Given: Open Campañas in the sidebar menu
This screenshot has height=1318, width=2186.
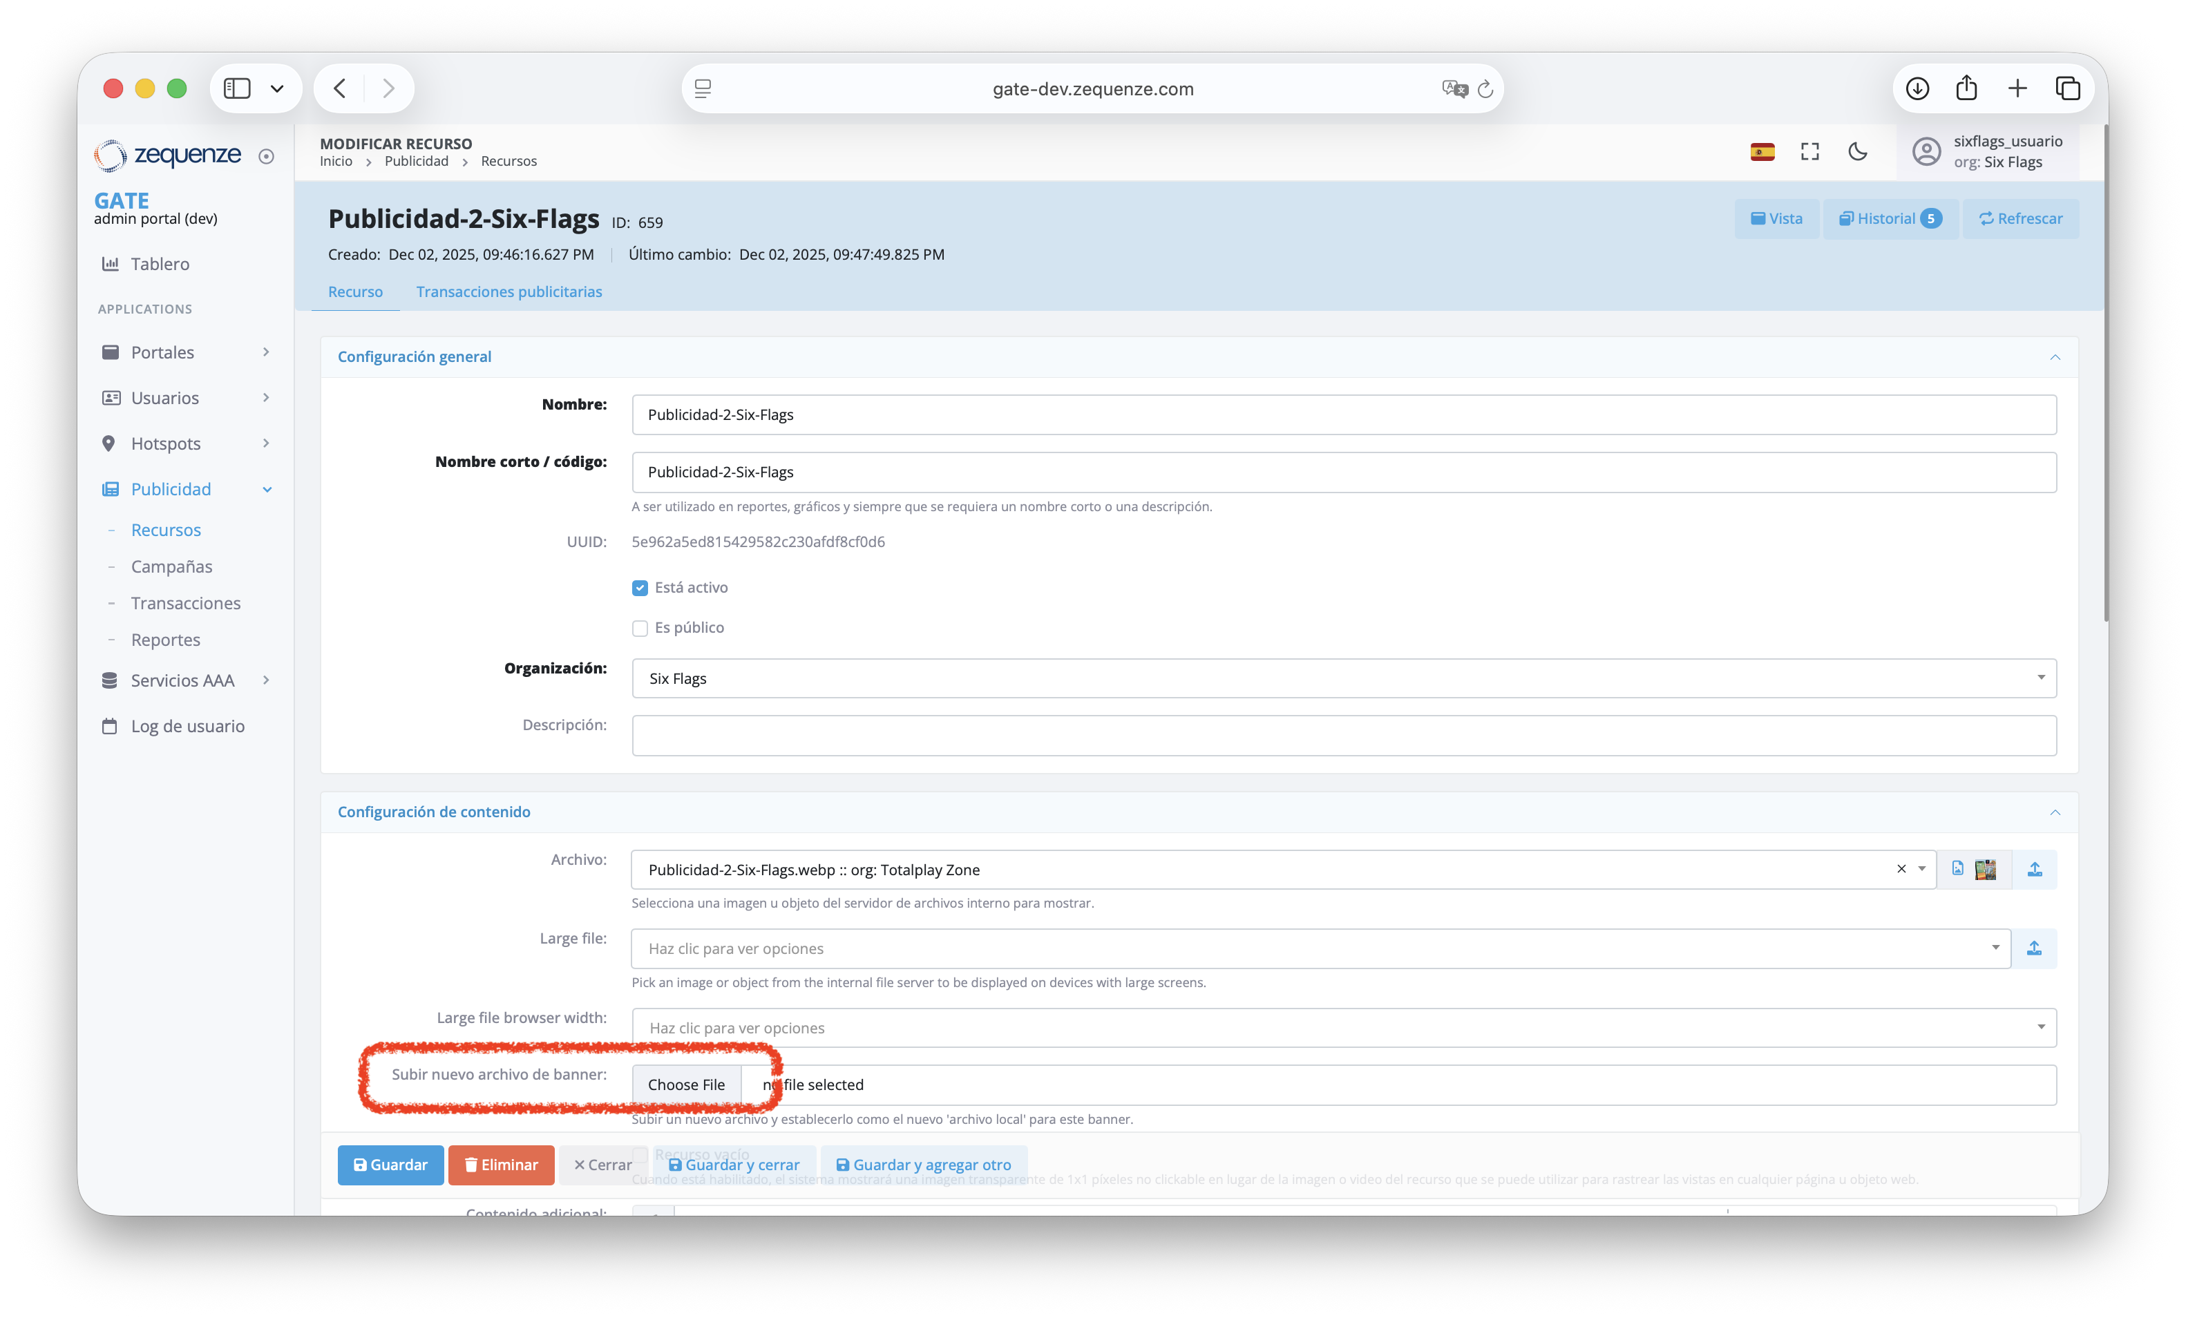Looking at the screenshot, I should point(171,566).
